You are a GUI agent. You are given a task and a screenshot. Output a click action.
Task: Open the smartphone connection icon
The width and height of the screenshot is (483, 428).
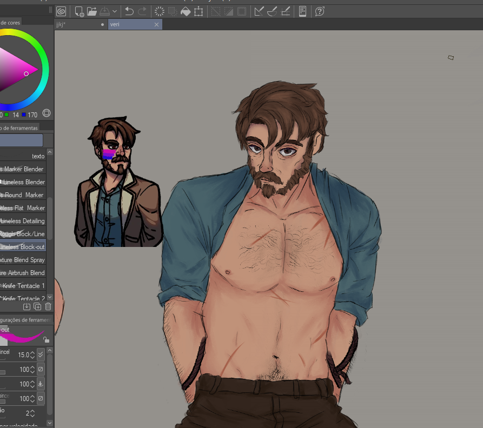[x=302, y=12]
